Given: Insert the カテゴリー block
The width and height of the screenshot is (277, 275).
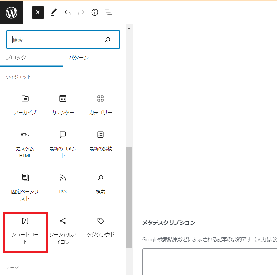Looking at the screenshot, I should [101, 105].
